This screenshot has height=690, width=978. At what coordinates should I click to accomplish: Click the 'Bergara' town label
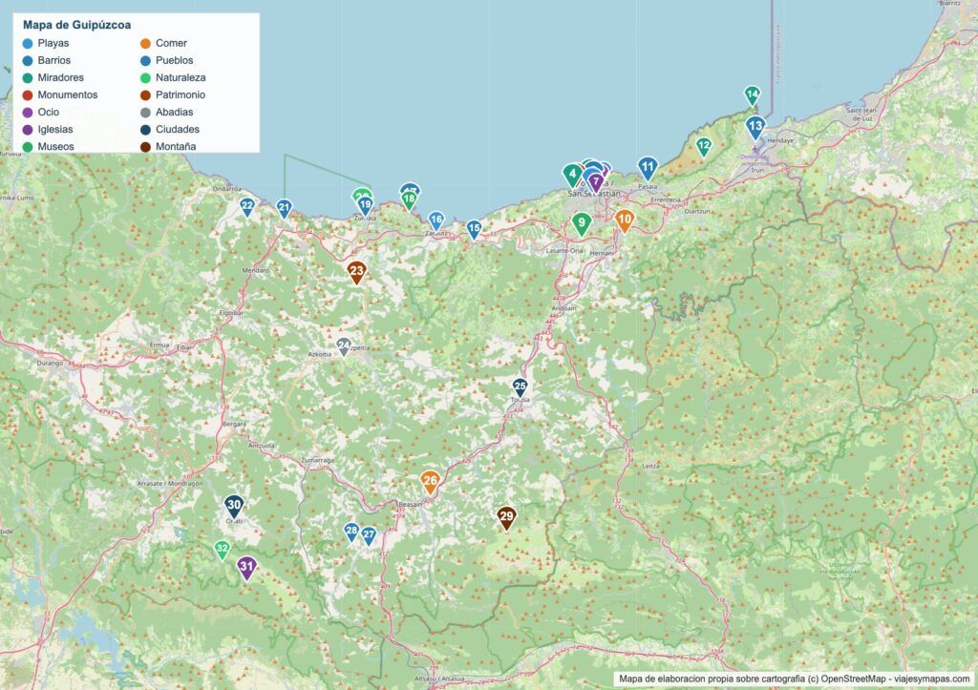[234, 424]
